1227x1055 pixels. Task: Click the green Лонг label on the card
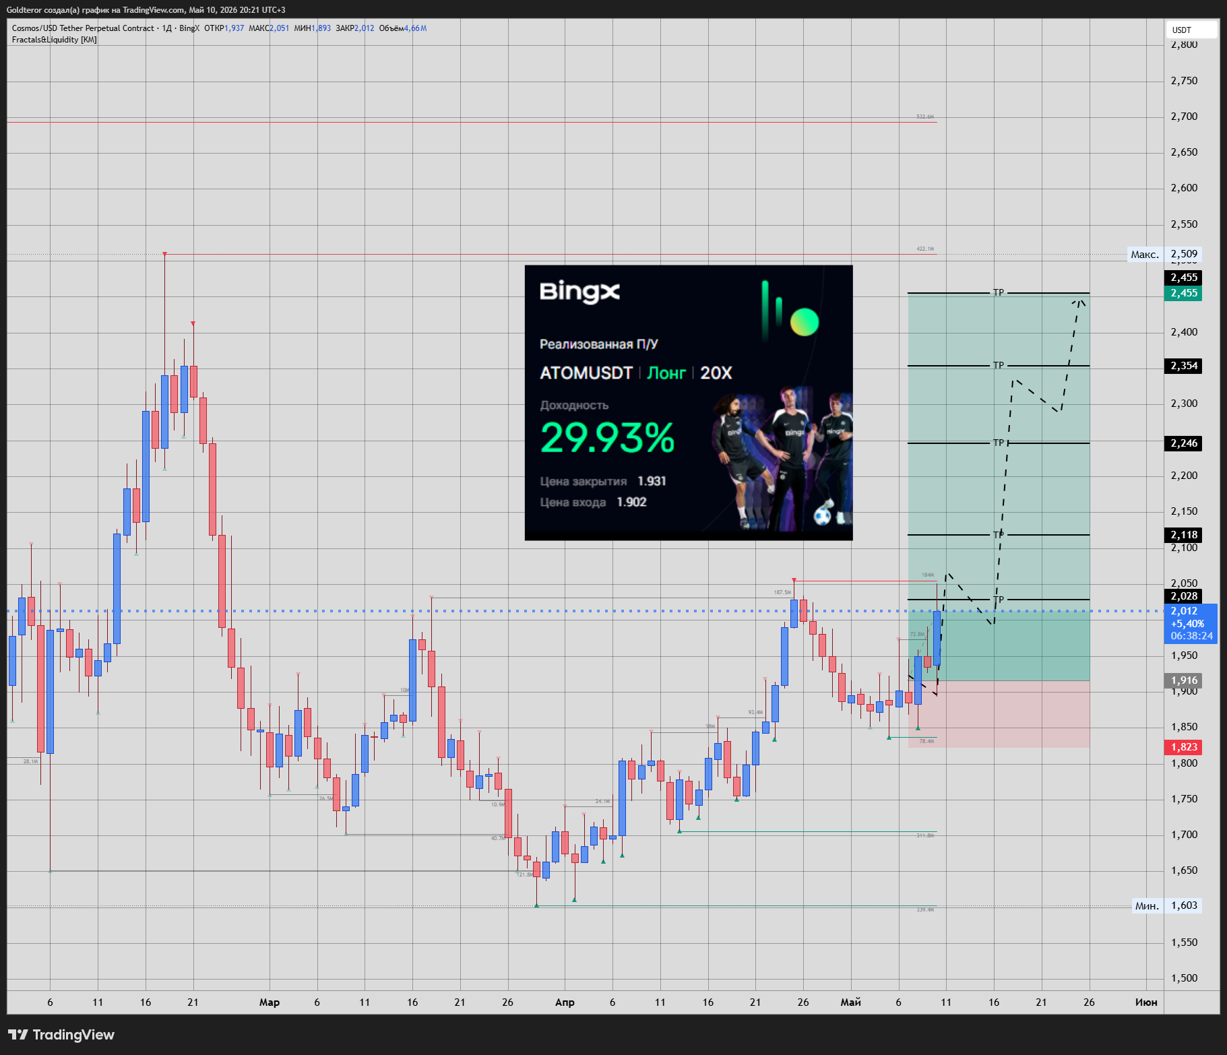[x=666, y=373]
